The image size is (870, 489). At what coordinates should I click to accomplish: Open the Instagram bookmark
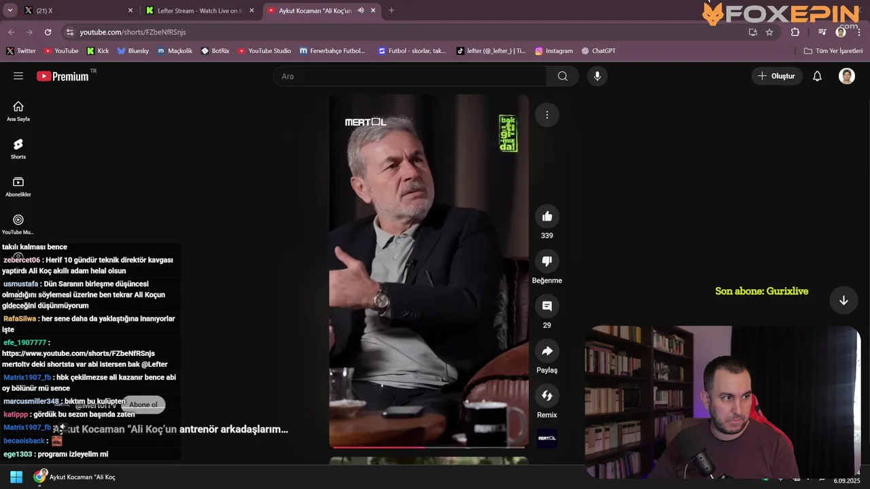pos(554,51)
